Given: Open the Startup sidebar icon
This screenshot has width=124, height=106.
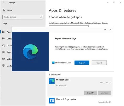Looking at the screenshot, I should click(3, 66).
